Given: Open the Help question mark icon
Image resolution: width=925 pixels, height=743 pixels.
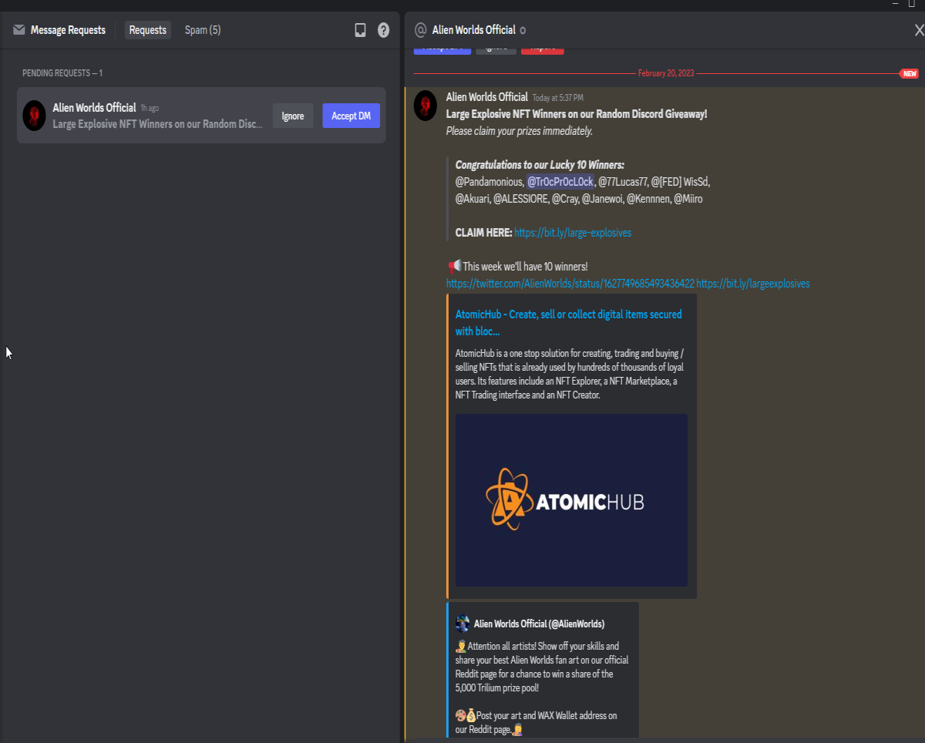Looking at the screenshot, I should click(383, 30).
